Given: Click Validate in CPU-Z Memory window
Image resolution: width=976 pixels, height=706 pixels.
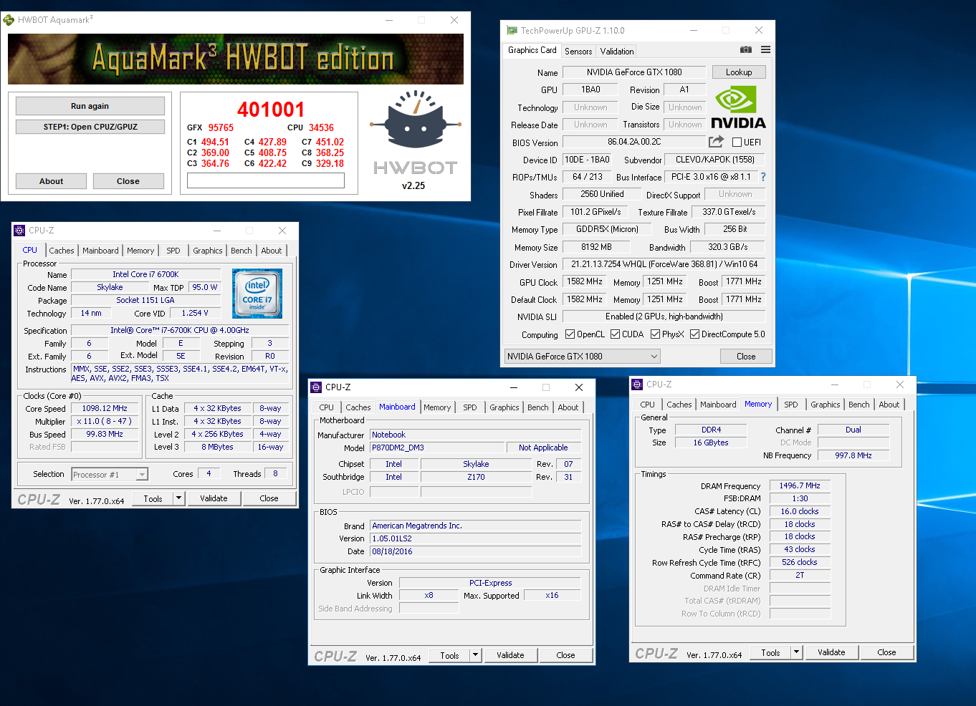Looking at the screenshot, I should click(831, 652).
